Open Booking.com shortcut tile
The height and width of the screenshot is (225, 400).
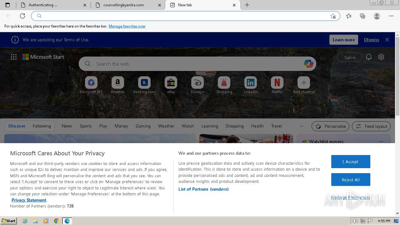[x=144, y=85]
